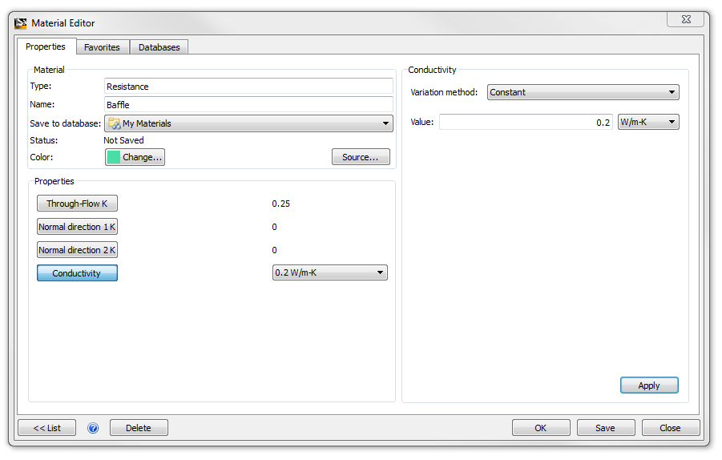Screen dimensions: 722x460
Task: Click the << List button
Action: click(x=47, y=428)
